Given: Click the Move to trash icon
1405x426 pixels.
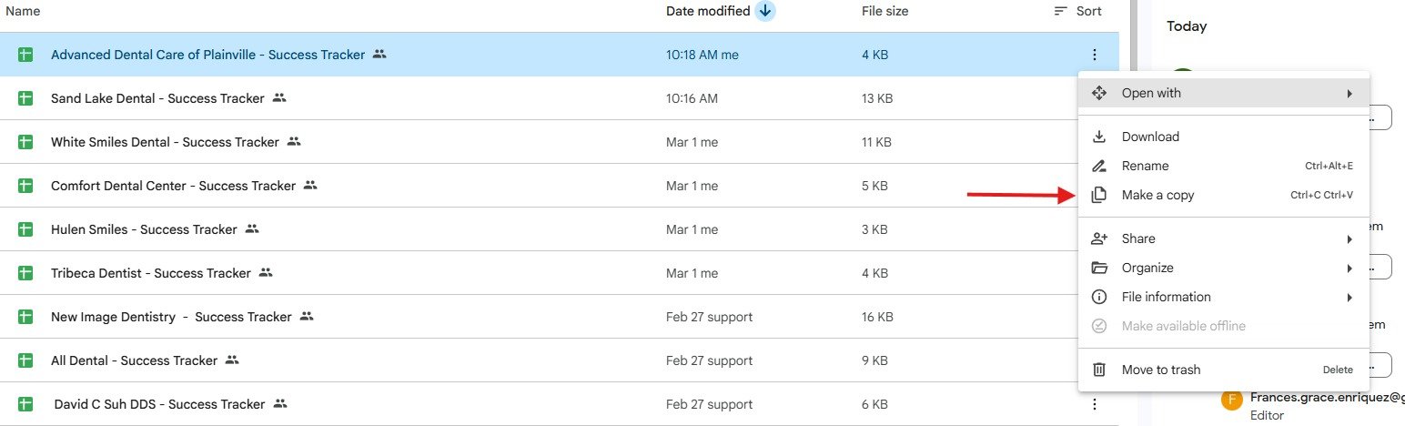Looking at the screenshot, I should (x=1099, y=370).
